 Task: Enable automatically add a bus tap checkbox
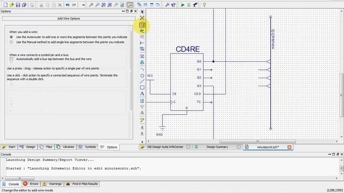tap(11, 59)
